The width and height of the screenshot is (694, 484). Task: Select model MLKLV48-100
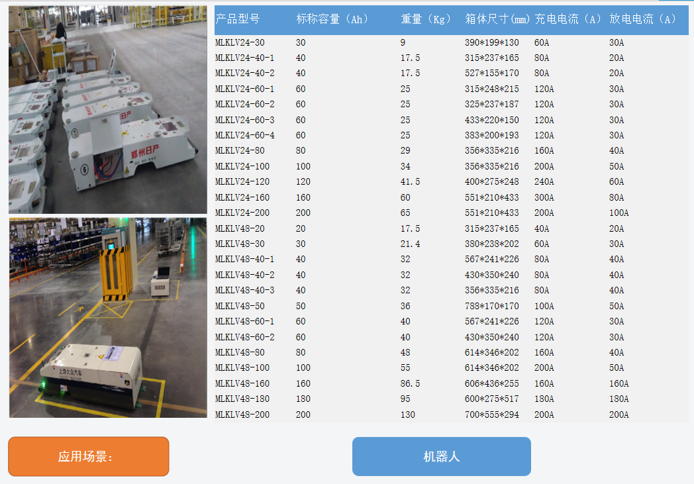[x=242, y=367]
